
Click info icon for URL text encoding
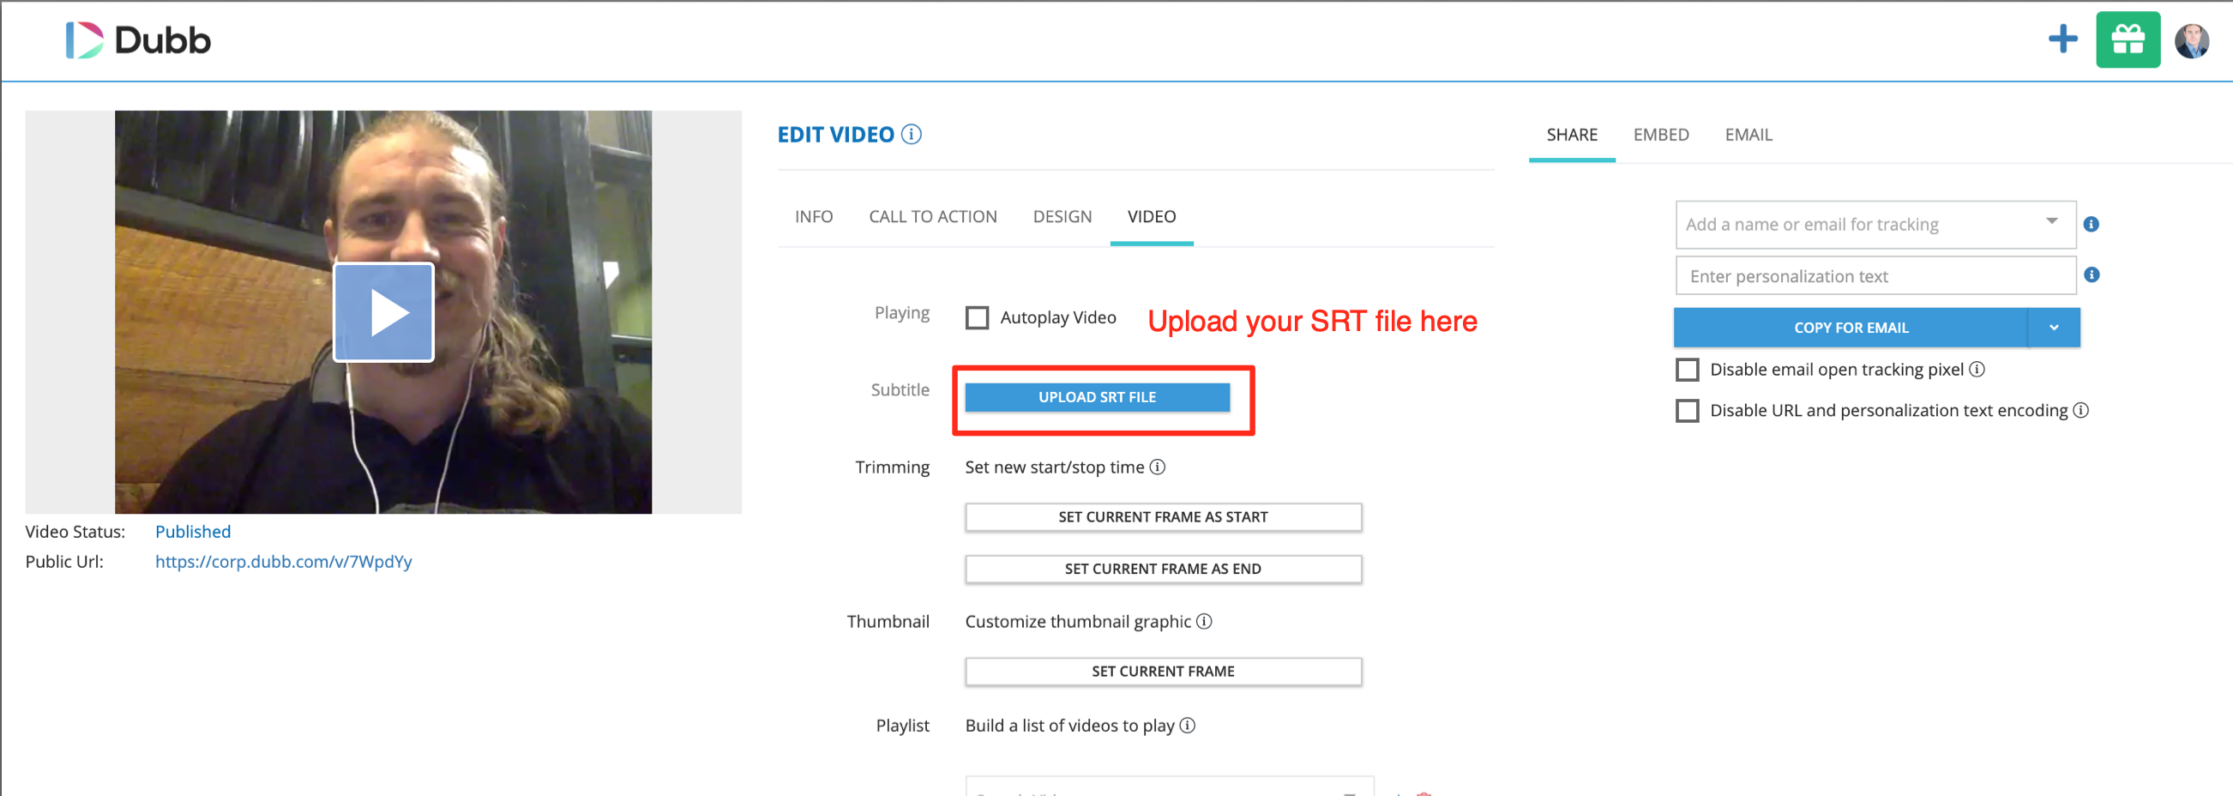tap(2080, 410)
